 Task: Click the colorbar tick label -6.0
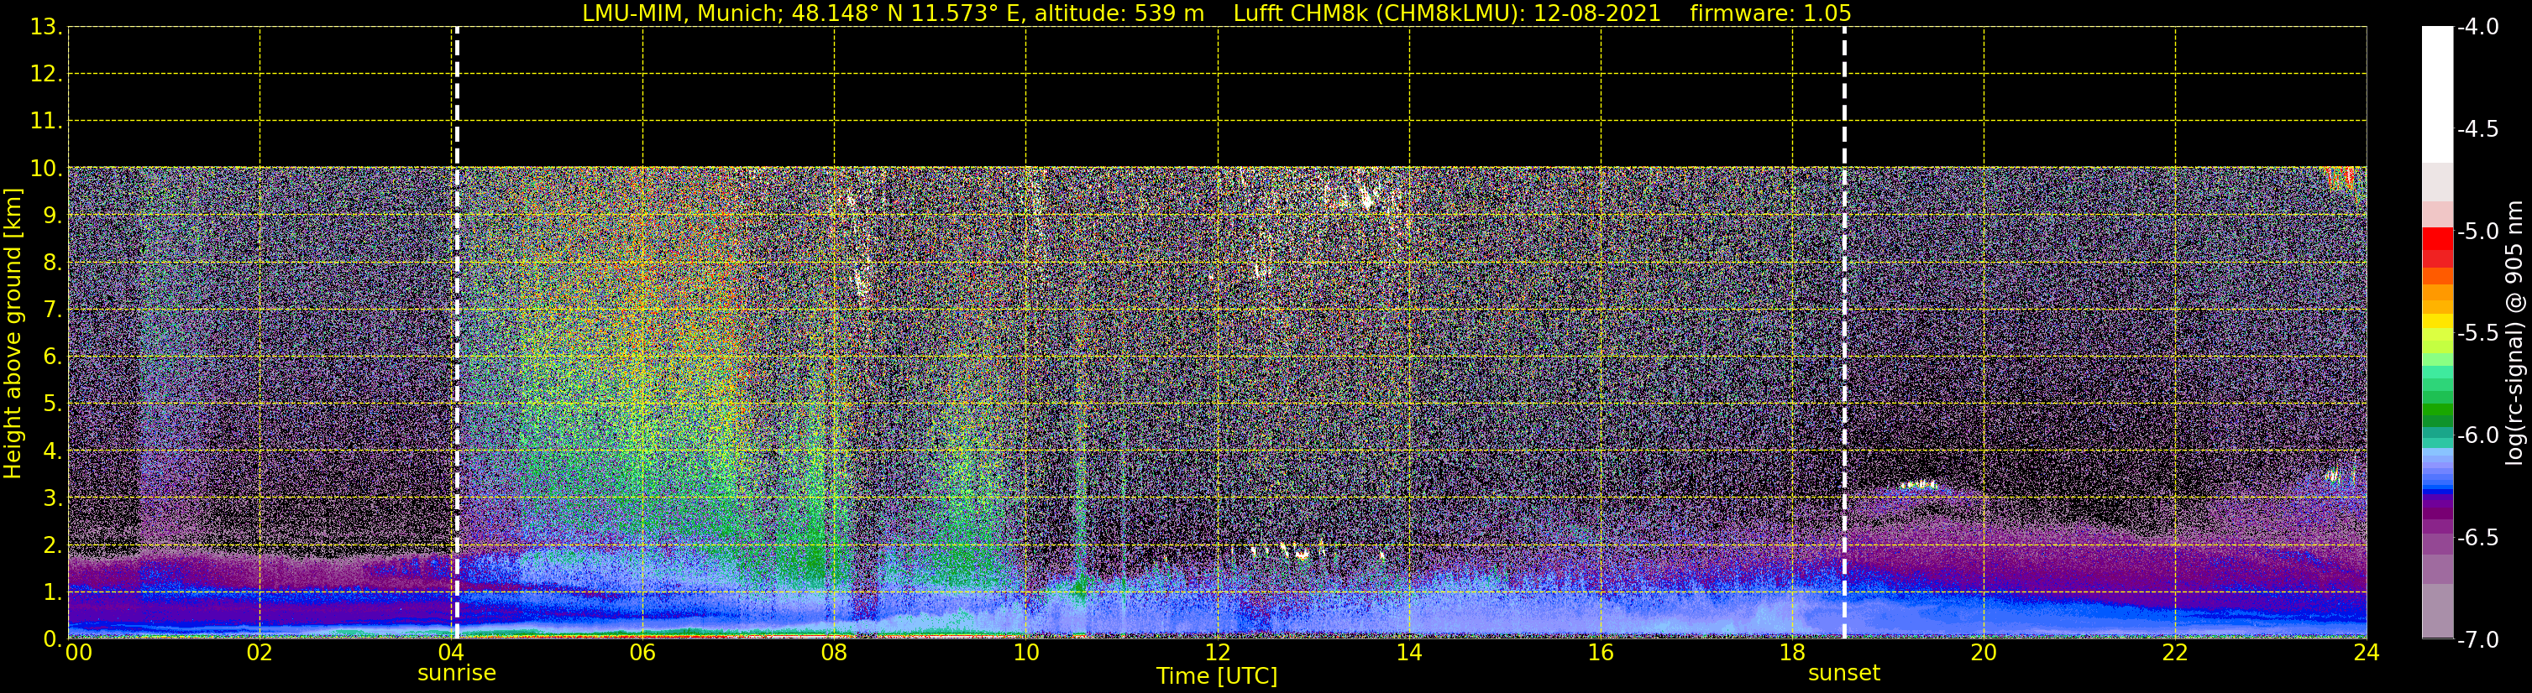(x=2477, y=435)
